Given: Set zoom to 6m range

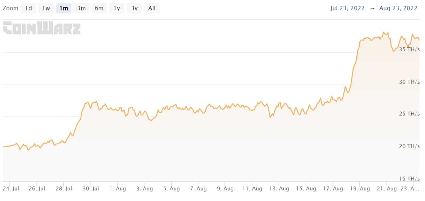Looking at the screenshot, I should 99,8.
